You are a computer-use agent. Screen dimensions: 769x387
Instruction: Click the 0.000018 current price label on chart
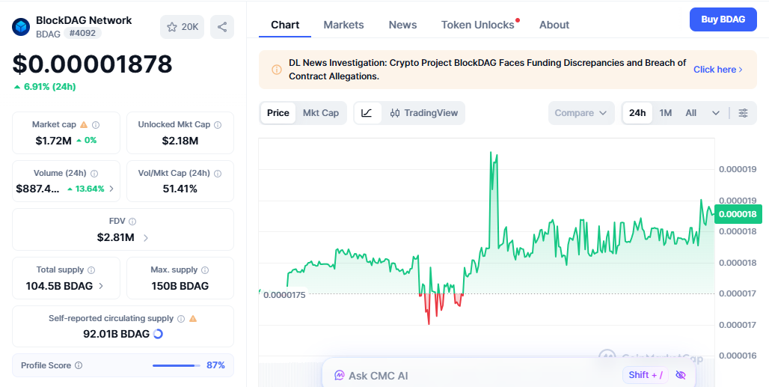[x=738, y=214]
